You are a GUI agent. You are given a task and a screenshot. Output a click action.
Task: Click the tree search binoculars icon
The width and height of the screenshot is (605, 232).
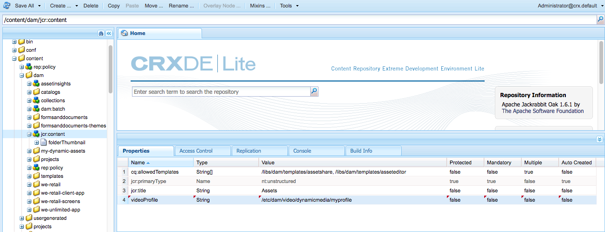(101, 34)
